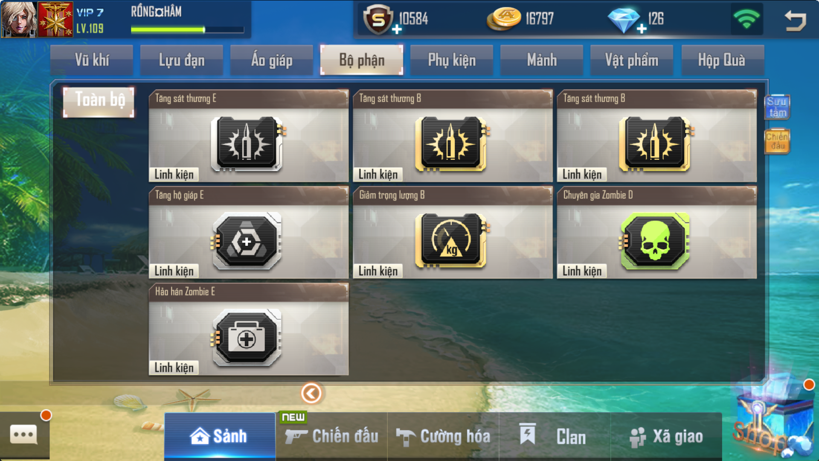
Task: Select the Hảo hán Zombie E medkit icon
Action: point(247,338)
